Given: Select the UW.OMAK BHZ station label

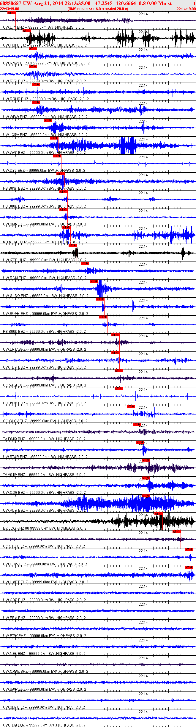Looking at the screenshot, I should tap(45, 672).
